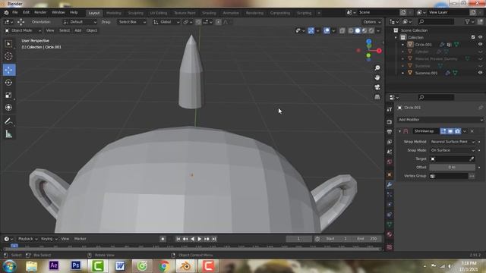Viewport: 486px width, 273px height.
Task: Activate the Move tool
Action: 8,70
